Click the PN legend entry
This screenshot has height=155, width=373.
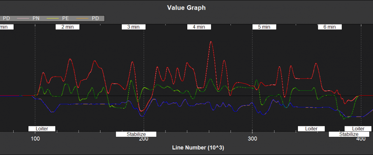pos(36,18)
